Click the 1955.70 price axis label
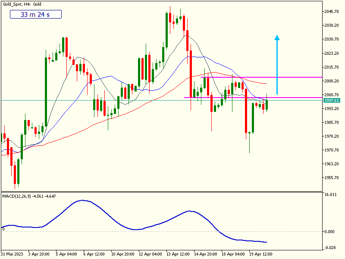Screen dimensions: 345x259 pyautogui.click(x=332, y=177)
